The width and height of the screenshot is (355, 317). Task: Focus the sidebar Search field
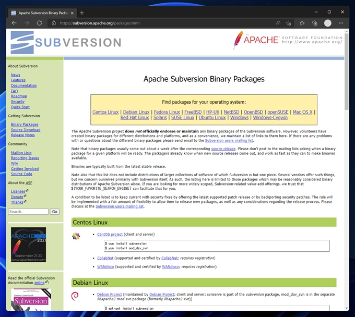28,212
